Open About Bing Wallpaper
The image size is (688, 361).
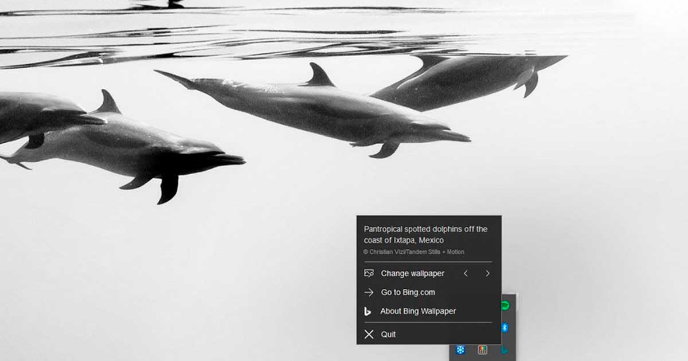(418, 311)
